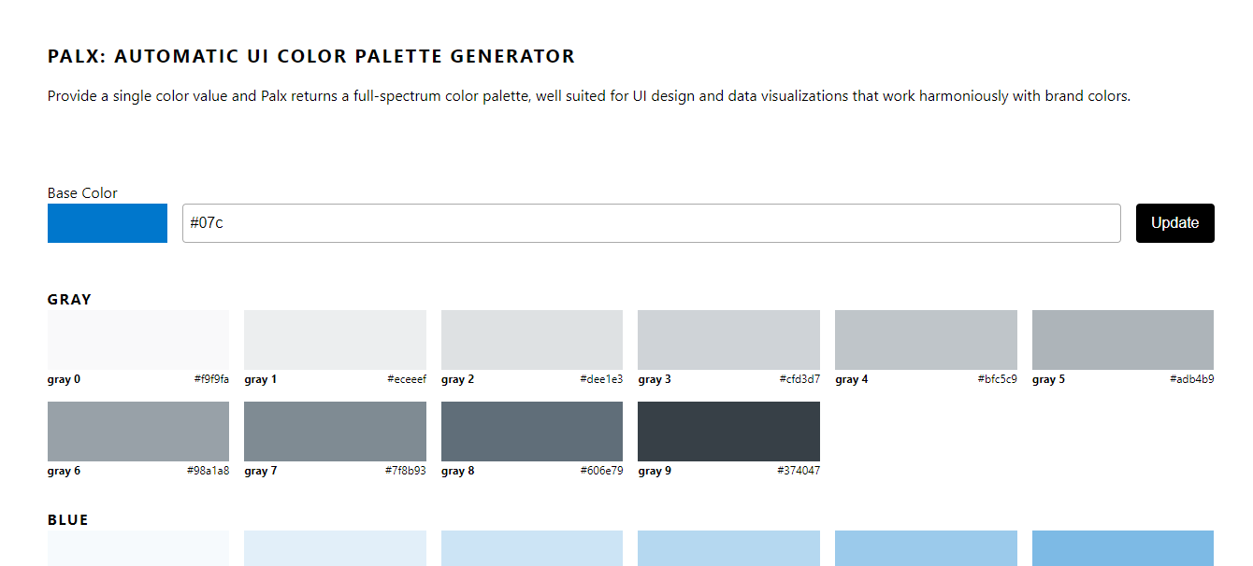Click the BLUE section heading
This screenshot has width=1253, height=566.
(x=67, y=519)
